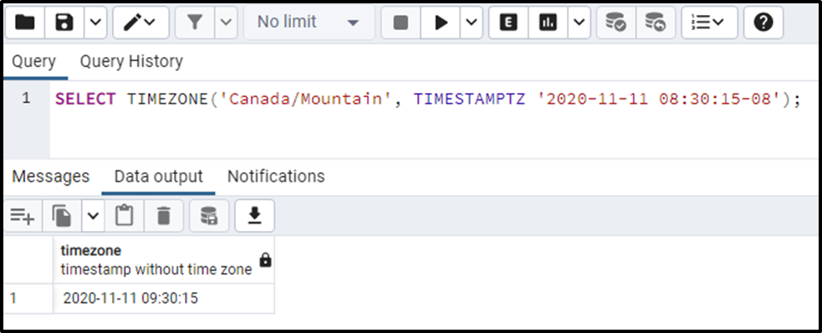Screen dimensions: 822x333
Task: Save the query with floppy disk icon
Action: 64,23
